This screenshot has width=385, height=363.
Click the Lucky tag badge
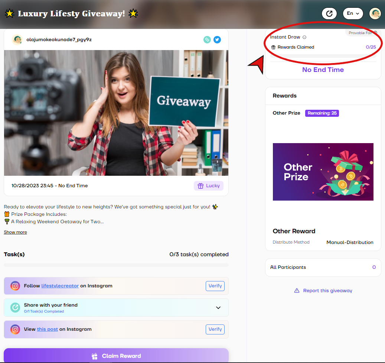[x=209, y=186]
